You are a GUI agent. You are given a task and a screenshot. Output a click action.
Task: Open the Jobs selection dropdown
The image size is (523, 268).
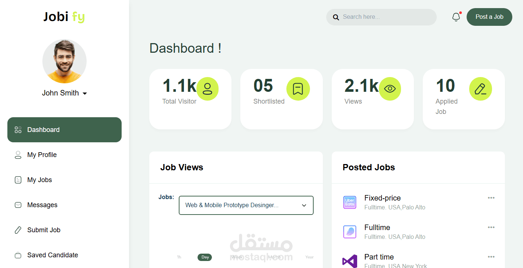click(x=246, y=205)
